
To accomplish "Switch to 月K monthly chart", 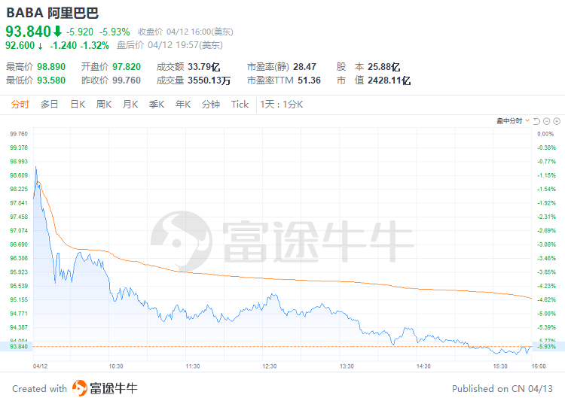I will (130, 105).
